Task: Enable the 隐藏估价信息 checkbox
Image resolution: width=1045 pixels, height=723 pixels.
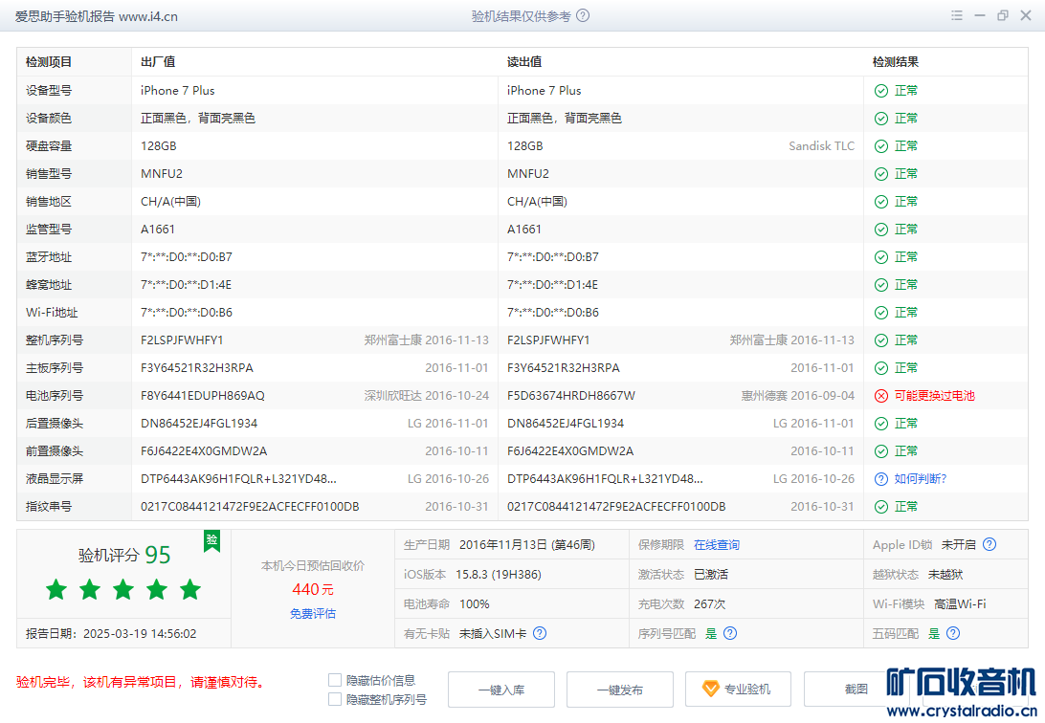Action: coord(335,680)
